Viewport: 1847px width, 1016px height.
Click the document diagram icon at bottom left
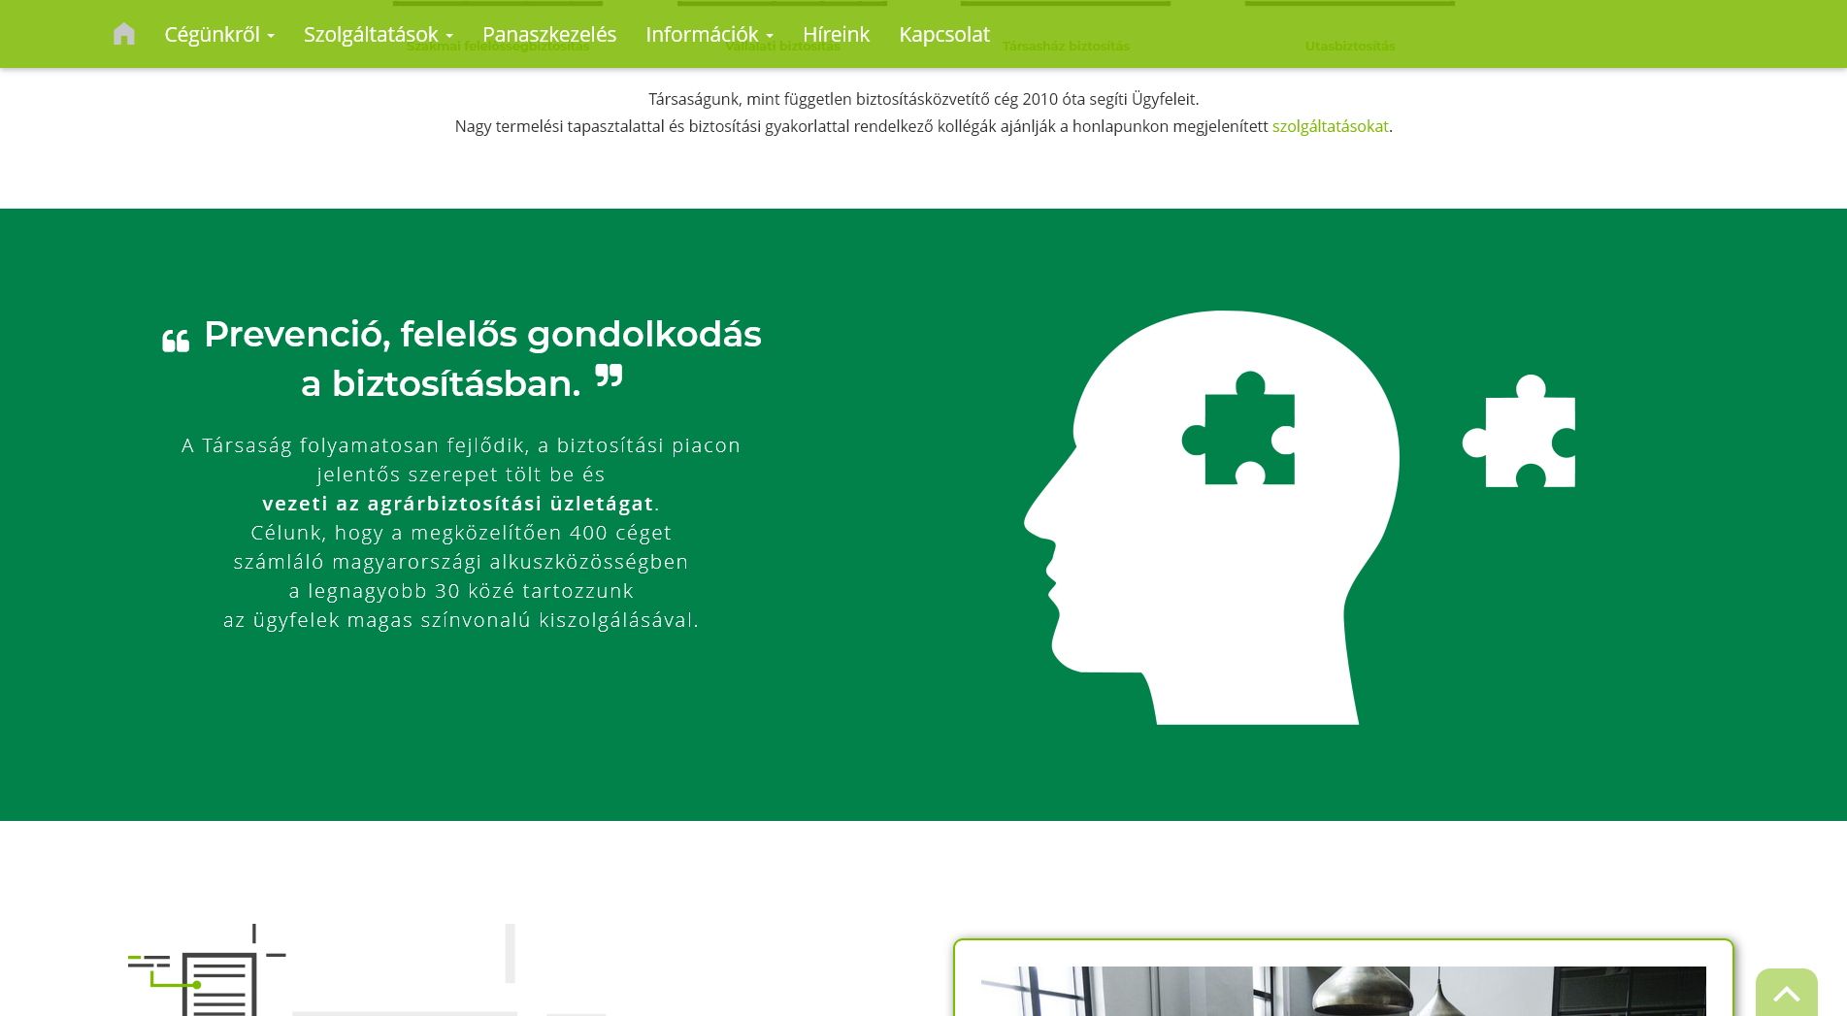coord(207,969)
